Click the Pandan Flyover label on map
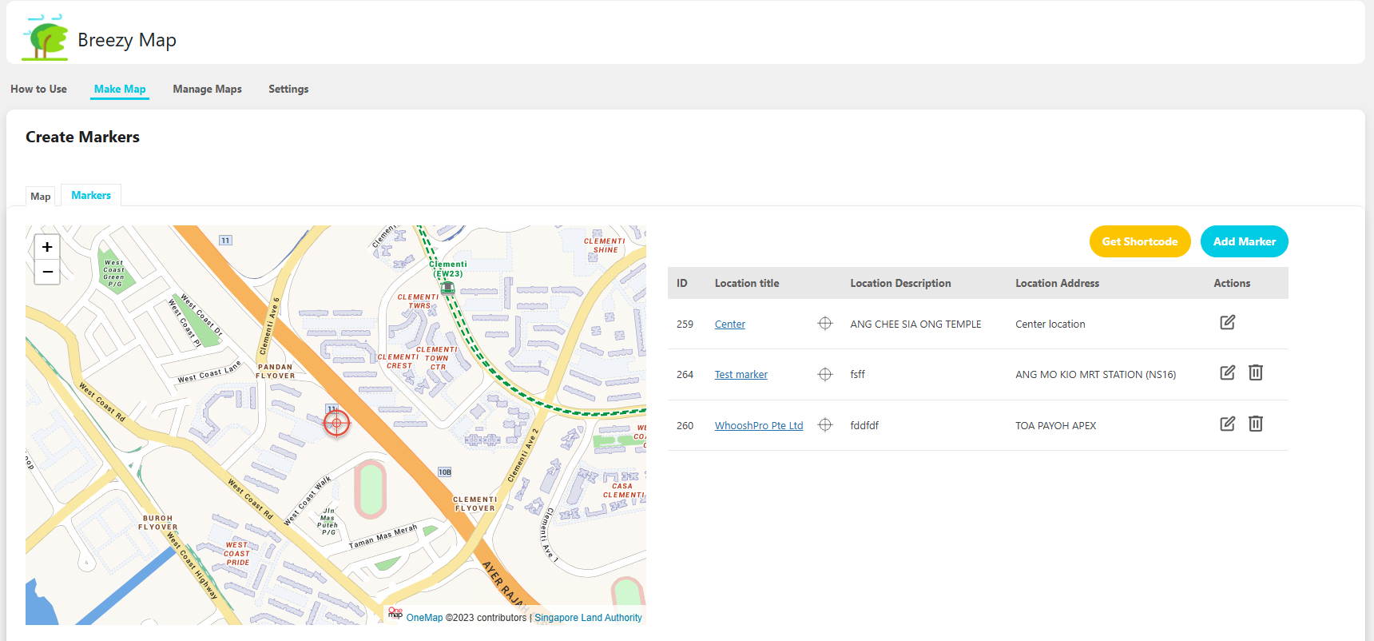This screenshot has height=641, width=1374. 276,371
